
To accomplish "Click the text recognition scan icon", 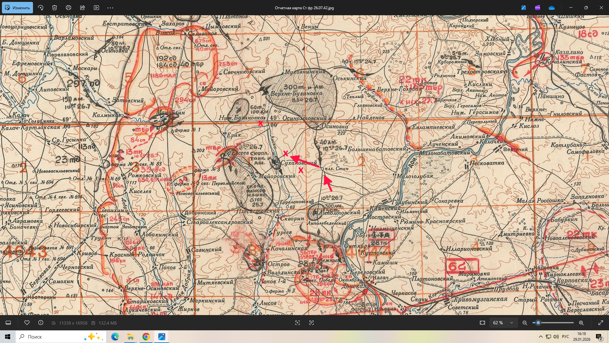I will coord(311,323).
